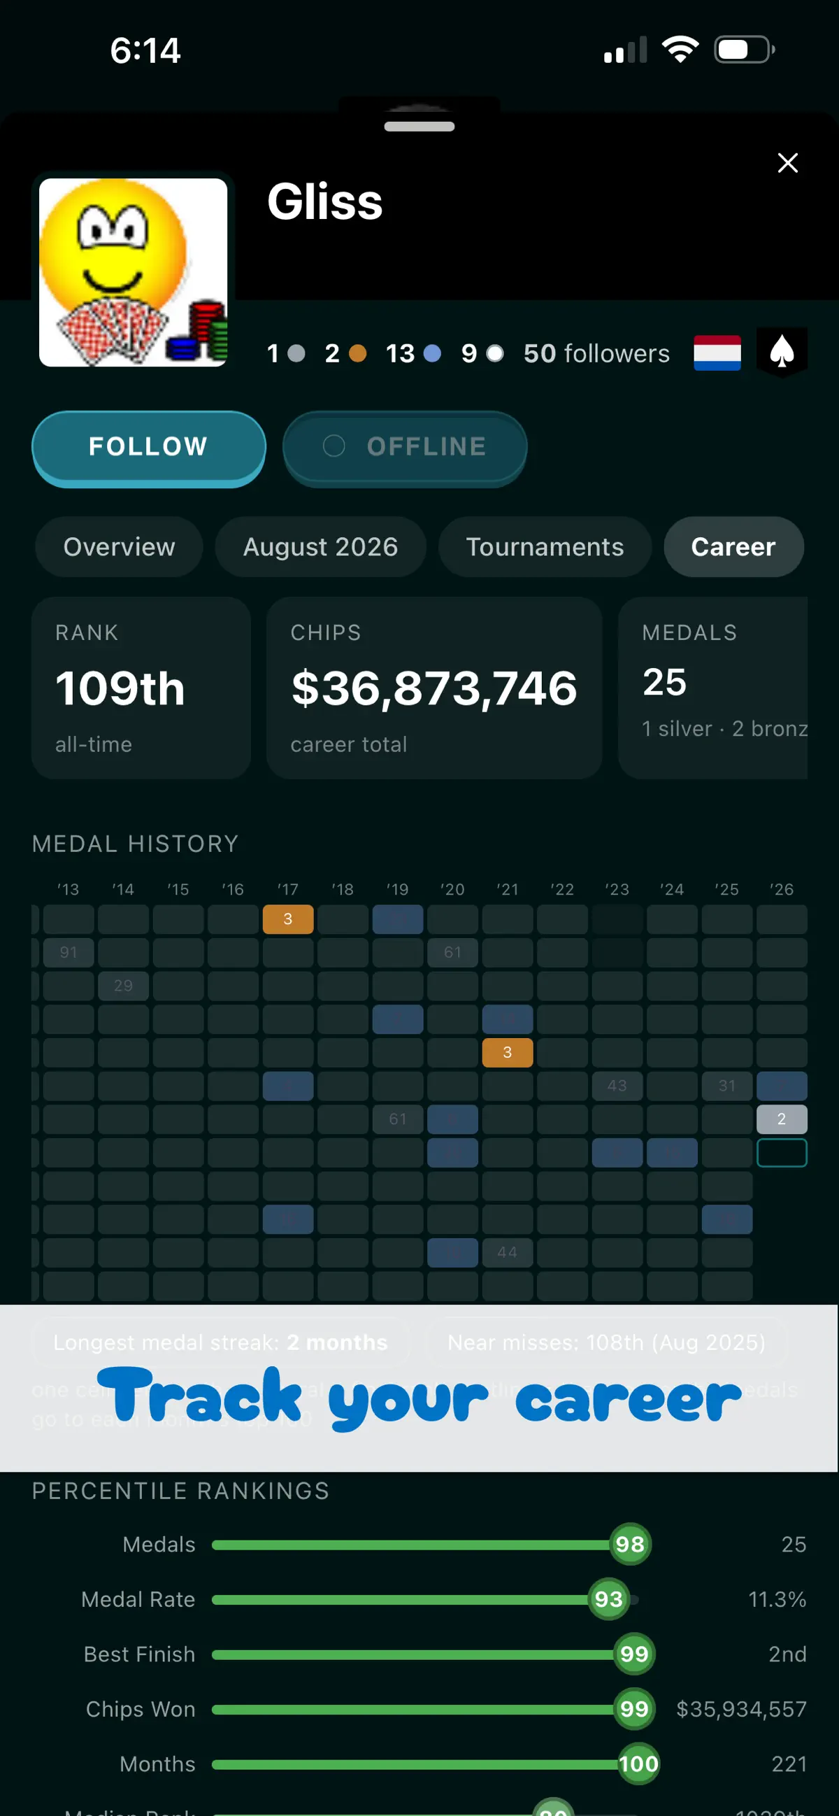Tap the Medals percentile 98 marker
The height and width of the screenshot is (1816, 839).
630,1545
